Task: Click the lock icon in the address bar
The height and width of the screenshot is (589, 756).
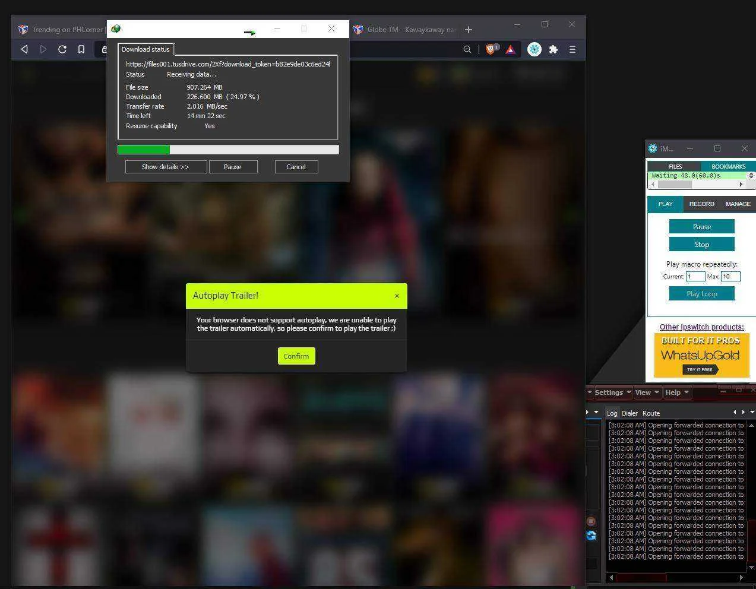Action: coord(104,49)
